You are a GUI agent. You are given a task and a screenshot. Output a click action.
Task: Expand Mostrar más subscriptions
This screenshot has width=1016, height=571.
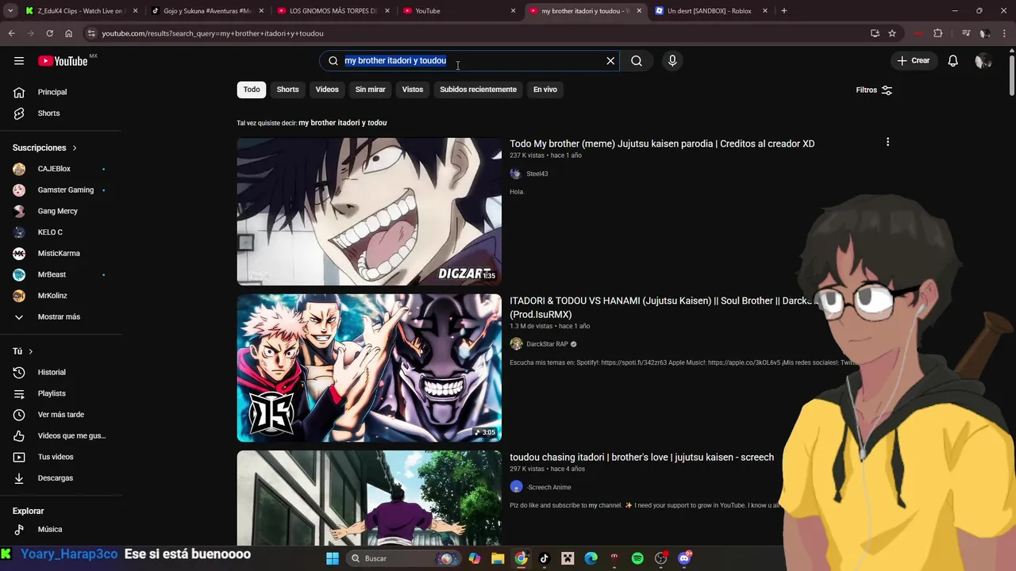pyautogui.click(x=60, y=317)
